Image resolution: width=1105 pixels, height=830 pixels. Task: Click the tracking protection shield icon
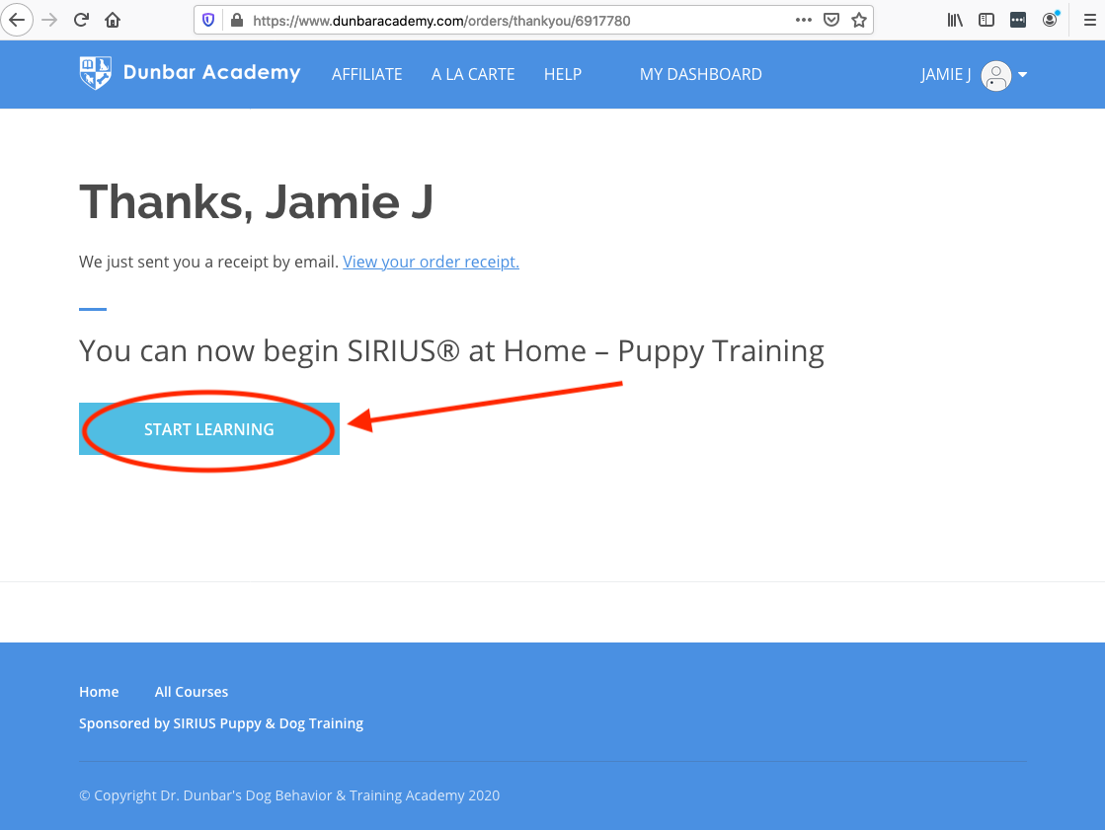click(208, 21)
